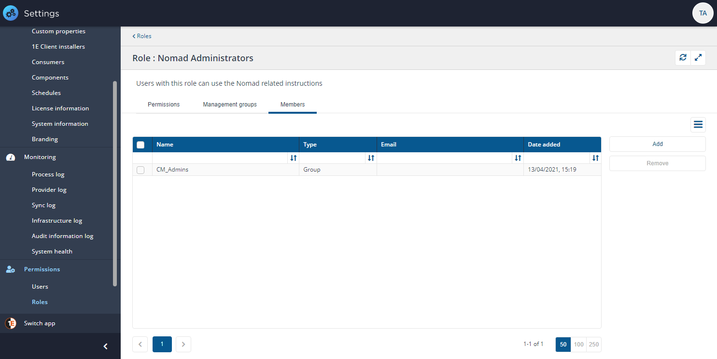Click the sidebar vertical scrollbar

[x=115, y=184]
